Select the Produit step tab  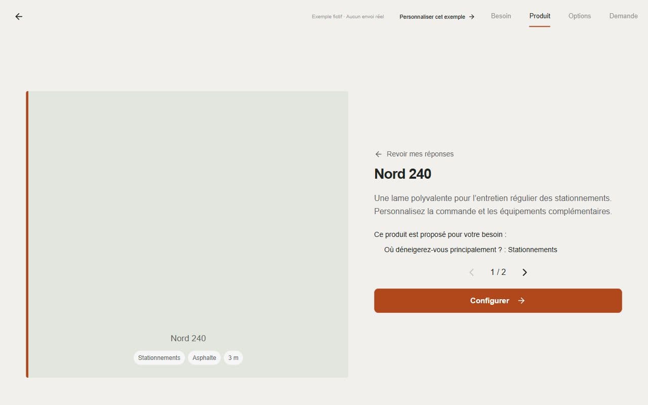pos(540,16)
